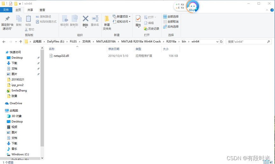The width and height of the screenshot is (275, 164).
Task: Click R2018a in the address path
Action: point(171,41)
